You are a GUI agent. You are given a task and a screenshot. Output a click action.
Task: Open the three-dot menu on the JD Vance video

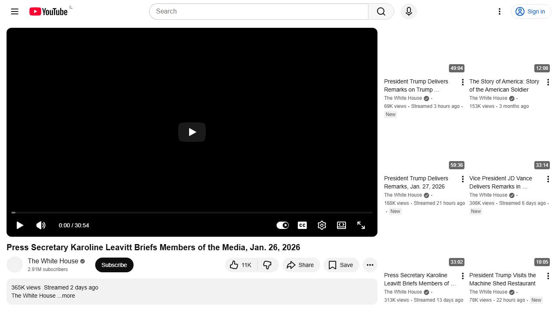point(548,179)
